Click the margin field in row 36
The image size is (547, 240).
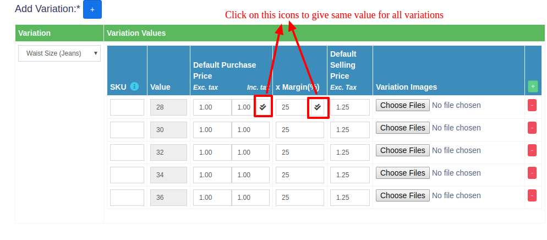pos(300,198)
